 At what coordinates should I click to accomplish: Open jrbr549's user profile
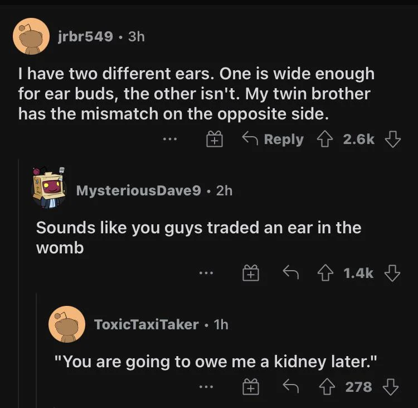click(85, 36)
